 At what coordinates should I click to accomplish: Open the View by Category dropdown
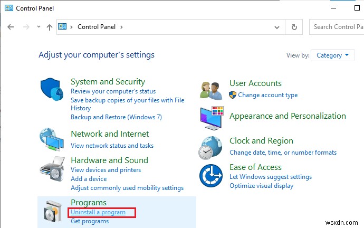click(333, 55)
